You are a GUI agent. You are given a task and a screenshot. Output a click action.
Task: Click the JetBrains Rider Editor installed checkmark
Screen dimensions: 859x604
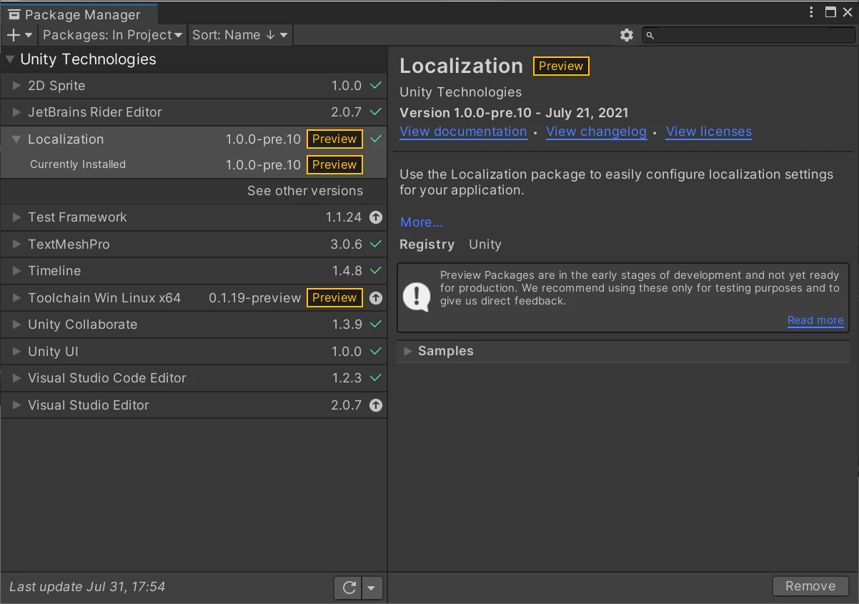coord(376,112)
